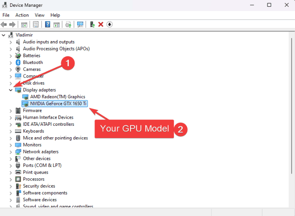The width and height of the screenshot is (295, 216).
Task: Toggle the Action pane toolbar icon
Action: pyautogui.click(x=56, y=25)
